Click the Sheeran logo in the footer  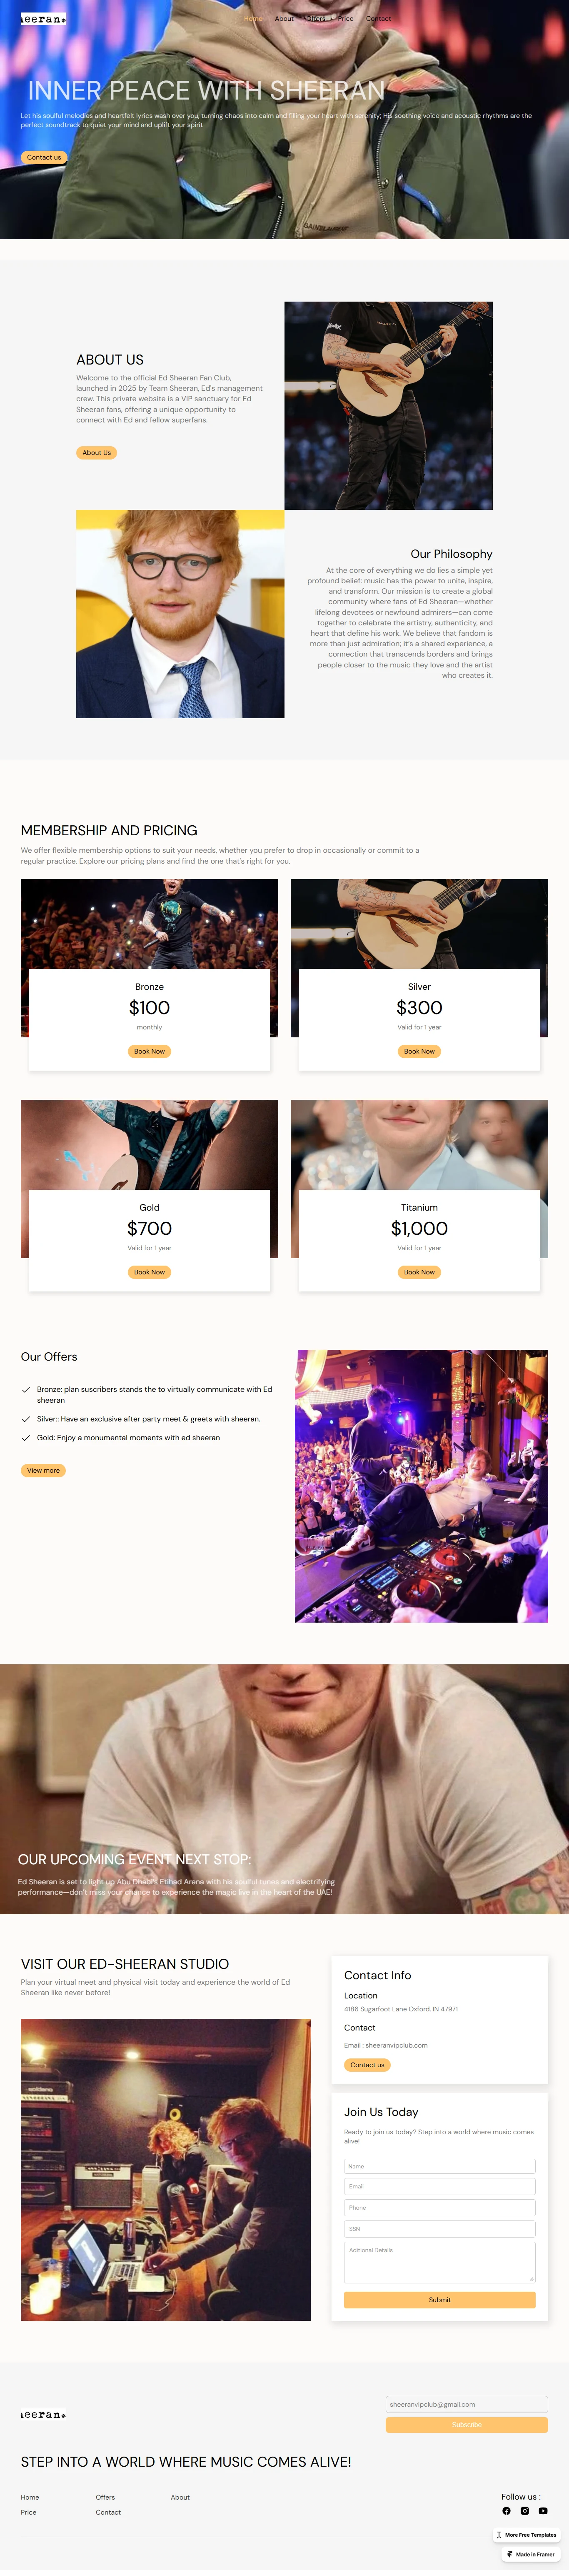pyautogui.click(x=43, y=2414)
